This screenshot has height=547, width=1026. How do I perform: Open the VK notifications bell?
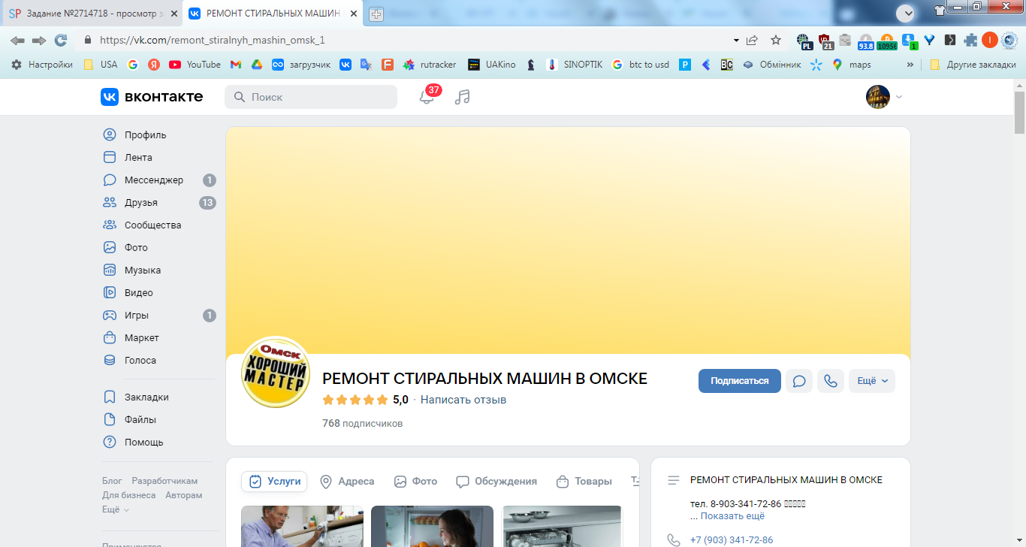[427, 97]
